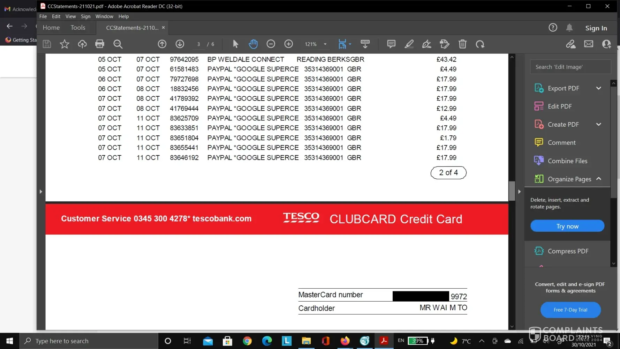
Task: Share a link to this file
Action: click(571, 44)
